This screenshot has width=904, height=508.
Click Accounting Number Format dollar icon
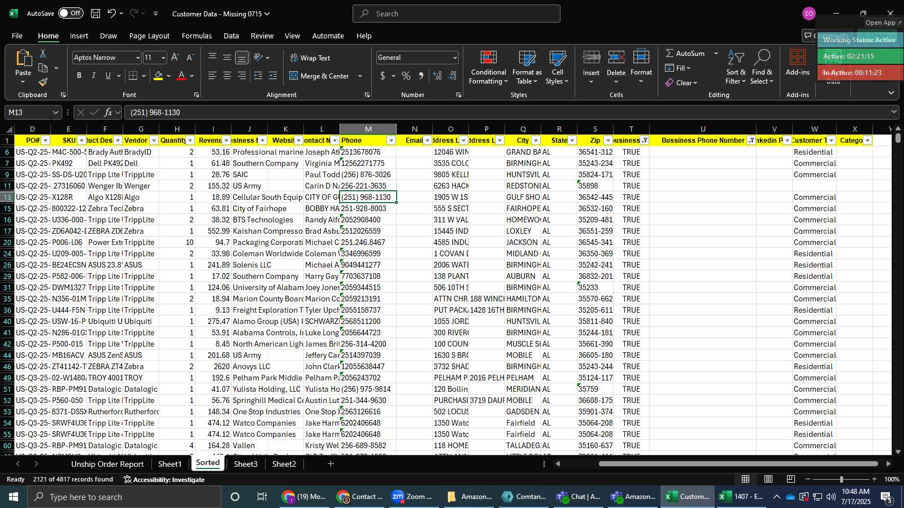click(x=383, y=76)
